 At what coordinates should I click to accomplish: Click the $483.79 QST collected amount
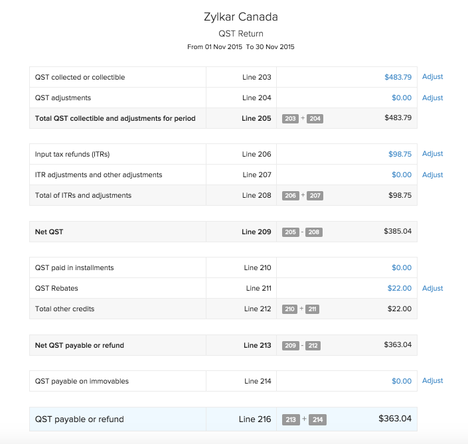click(398, 77)
